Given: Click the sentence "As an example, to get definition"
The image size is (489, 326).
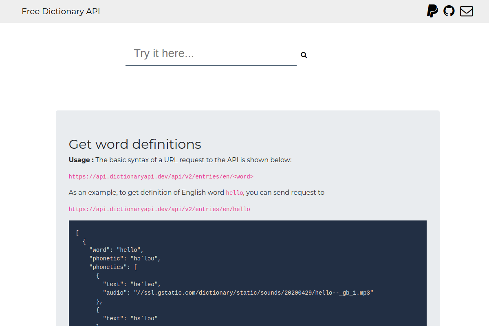Looking at the screenshot, I should click(196, 192).
